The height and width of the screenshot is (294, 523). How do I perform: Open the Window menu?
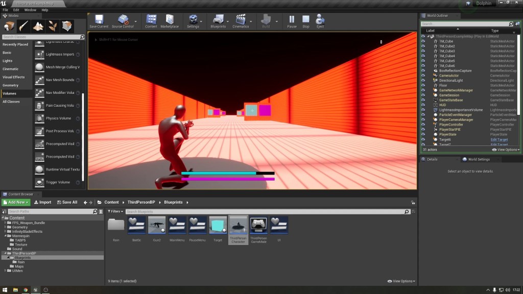(x=30, y=10)
